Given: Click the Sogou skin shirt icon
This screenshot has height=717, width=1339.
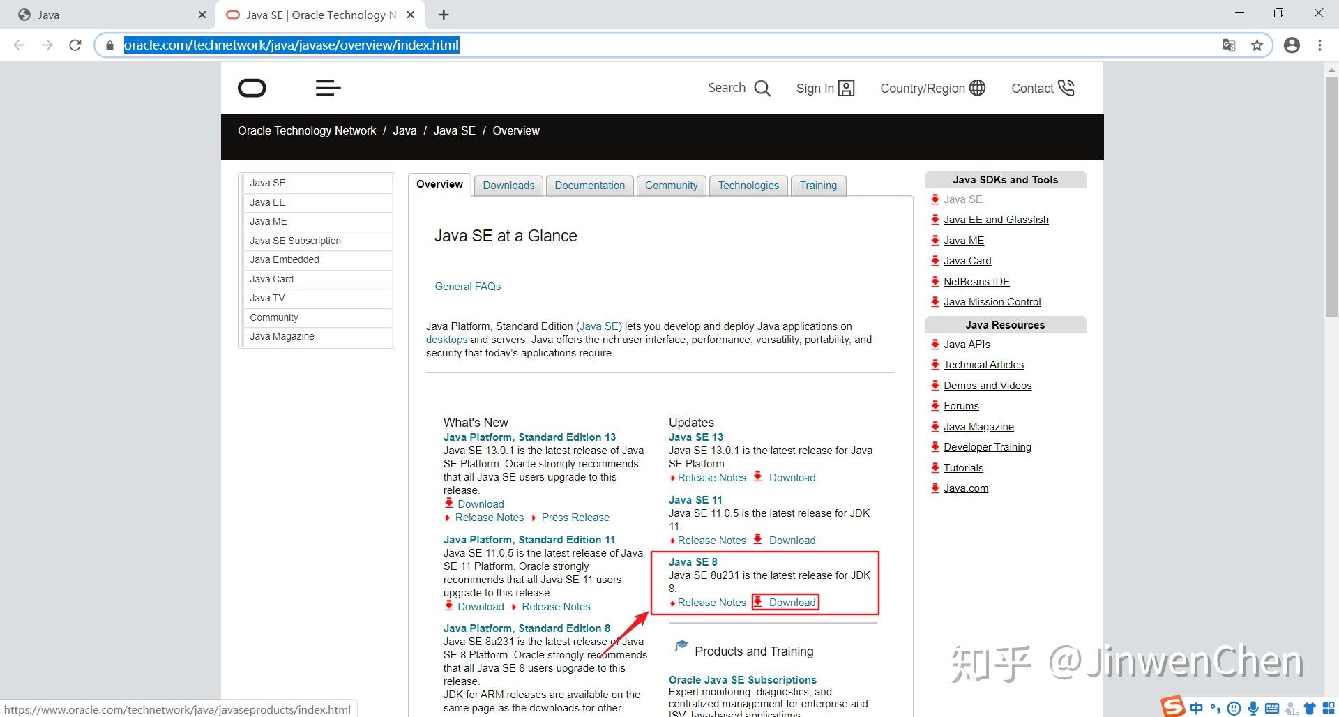Looking at the screenshot, I should coord(1310,709).
